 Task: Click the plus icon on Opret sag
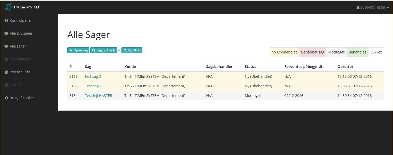point(71,50)
